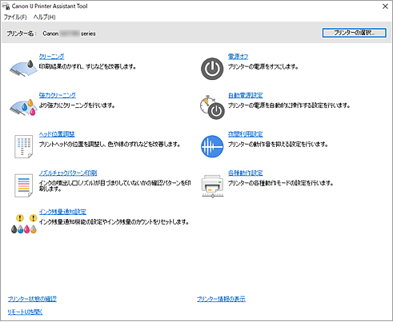Screen dimensions: 393x322
Task: Click the description プリンターの動作音を抑える設定を行います。
Action: (x=278, y=145)
